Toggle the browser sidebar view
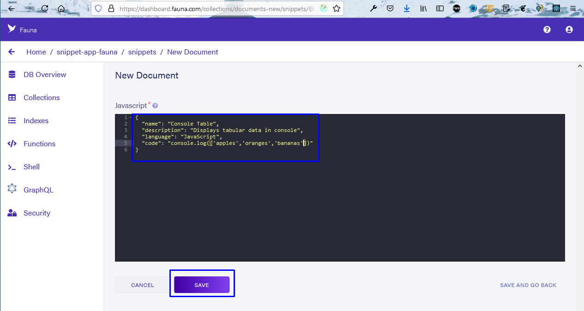This screenshot has height=311, width=584. [x=440, y=8]
